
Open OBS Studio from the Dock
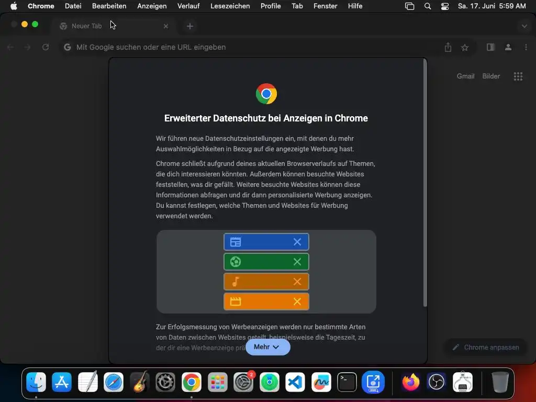click(437, 382)
